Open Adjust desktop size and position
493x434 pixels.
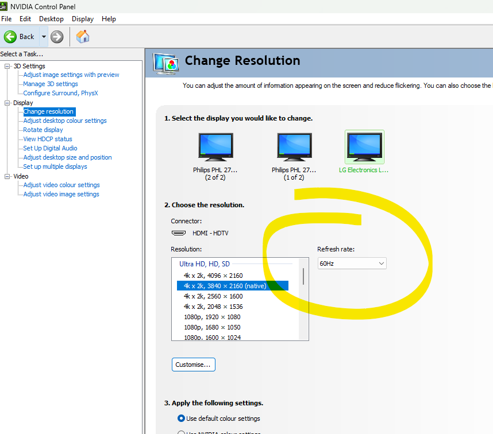tap(67, 157)
